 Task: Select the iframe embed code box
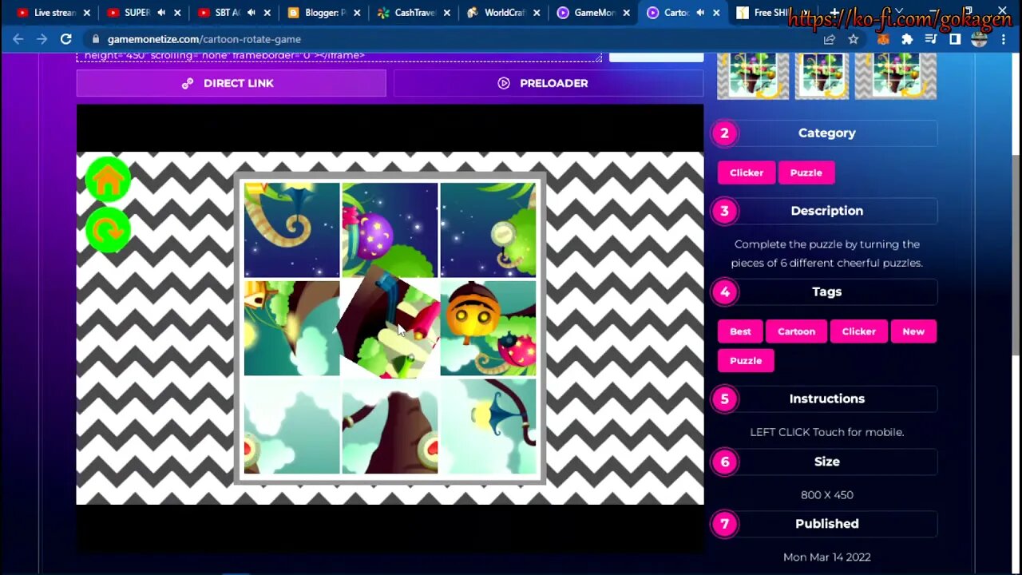[339, 56]
